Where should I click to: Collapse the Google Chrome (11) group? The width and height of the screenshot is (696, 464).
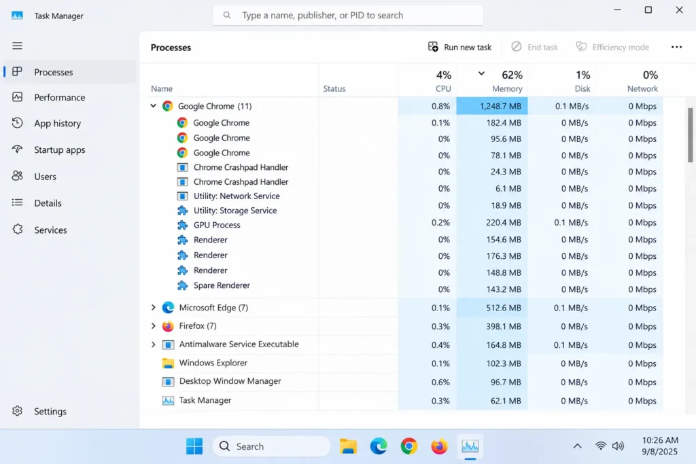pyautogui.click(x=153, y=105)
